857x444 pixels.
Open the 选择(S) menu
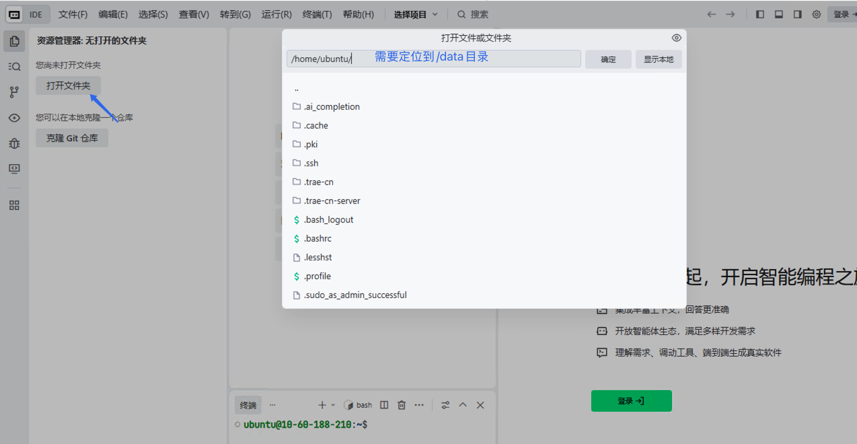point(153,14)
